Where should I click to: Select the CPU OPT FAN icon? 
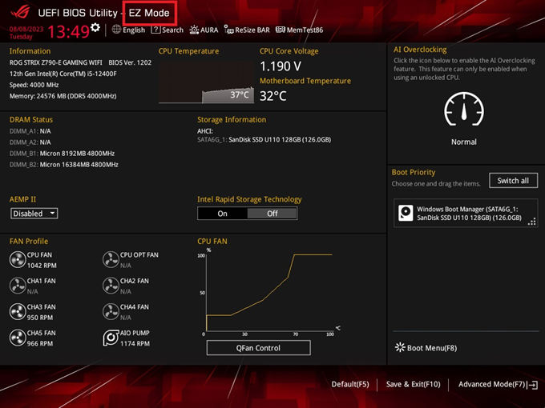[x=111, y=259]
